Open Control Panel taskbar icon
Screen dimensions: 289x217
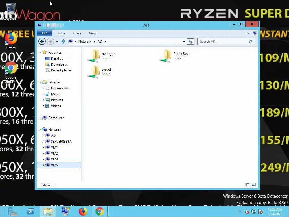tap(65, 211)
